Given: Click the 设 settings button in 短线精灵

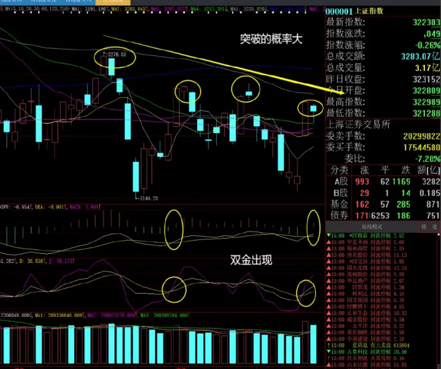Looking at the screenshot, I should (x=435, y=226).
